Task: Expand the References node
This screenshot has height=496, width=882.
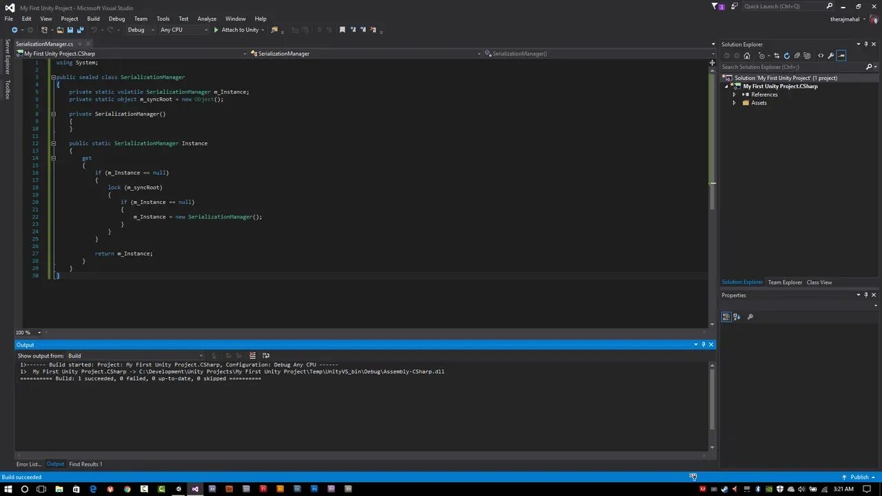Action: point(734,94)
